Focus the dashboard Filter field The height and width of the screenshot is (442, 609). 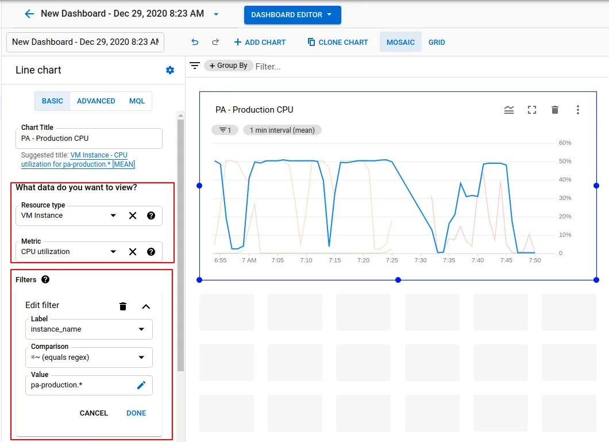[x=268, y=67]
